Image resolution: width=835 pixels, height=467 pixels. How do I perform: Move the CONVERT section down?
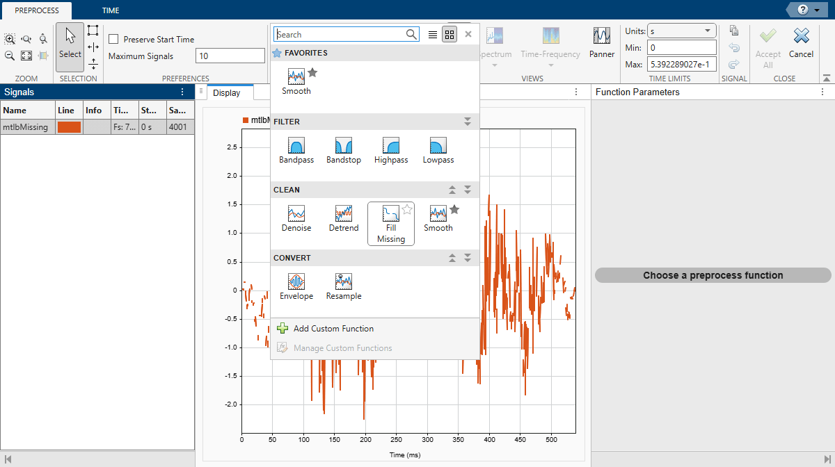point(468,258)
